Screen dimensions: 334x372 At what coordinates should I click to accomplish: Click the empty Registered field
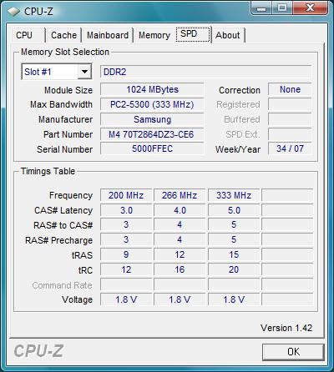290,104
